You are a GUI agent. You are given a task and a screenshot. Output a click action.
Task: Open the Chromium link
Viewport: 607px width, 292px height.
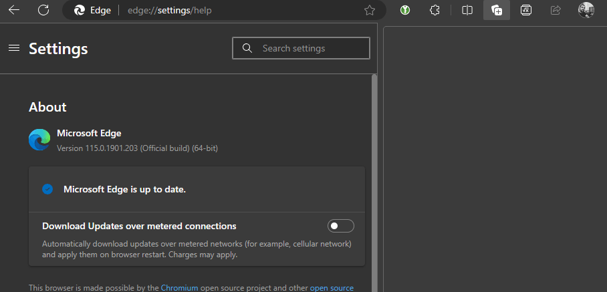(x=179, y=288)
